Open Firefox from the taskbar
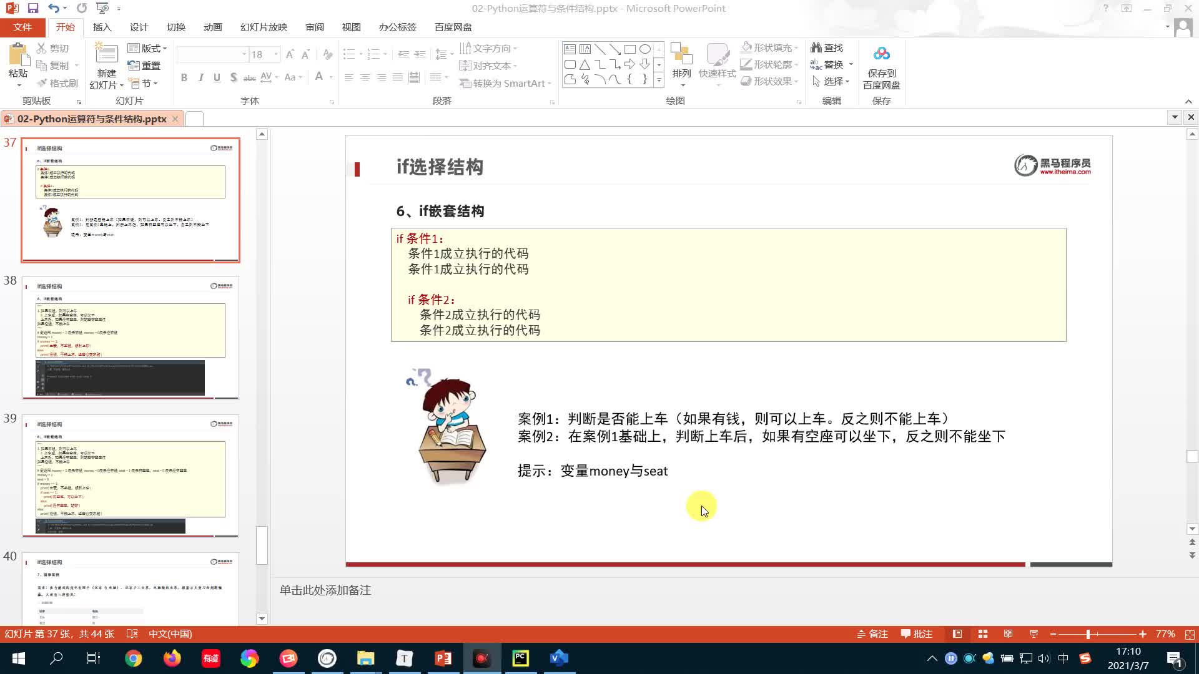 click(x=172, y=658)
